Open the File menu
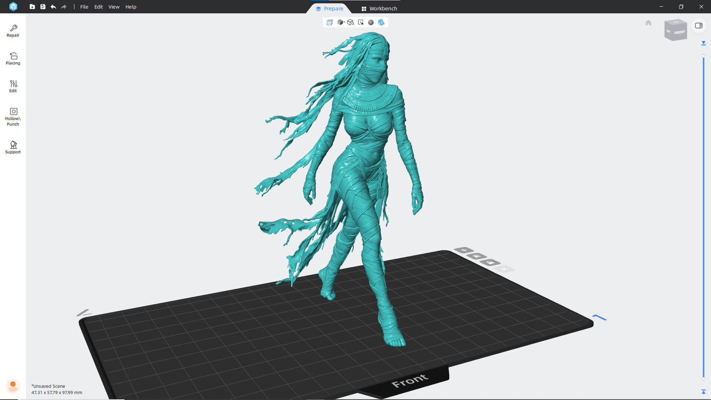Screen dimensions: 711x400 coord(84,7)
